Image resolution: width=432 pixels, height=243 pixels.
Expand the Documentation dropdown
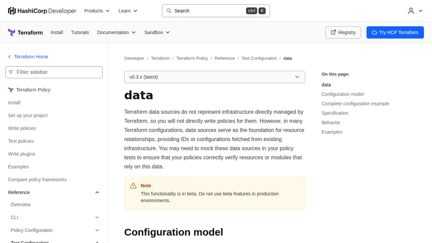(x=116, y=32)
